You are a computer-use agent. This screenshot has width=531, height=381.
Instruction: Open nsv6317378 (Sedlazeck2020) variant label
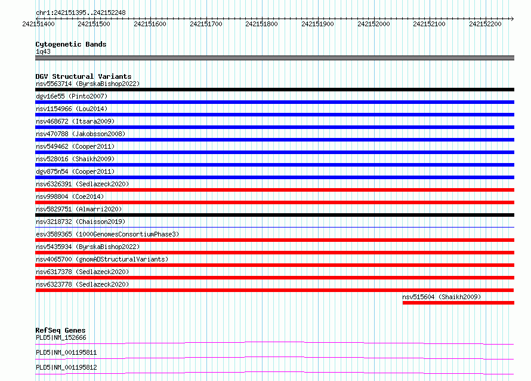point(82,272)
